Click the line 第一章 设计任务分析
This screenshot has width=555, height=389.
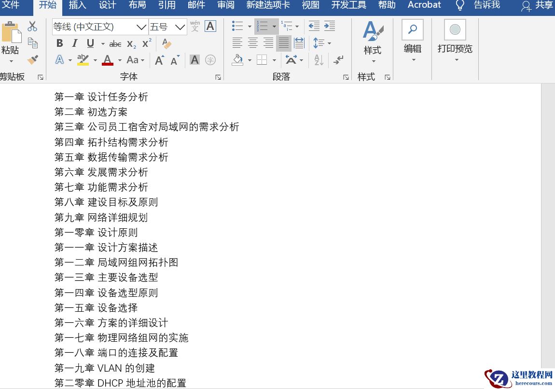[101, 97]
